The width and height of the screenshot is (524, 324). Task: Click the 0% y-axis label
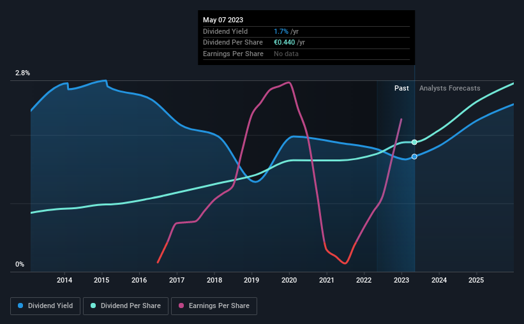click(20, 264)
